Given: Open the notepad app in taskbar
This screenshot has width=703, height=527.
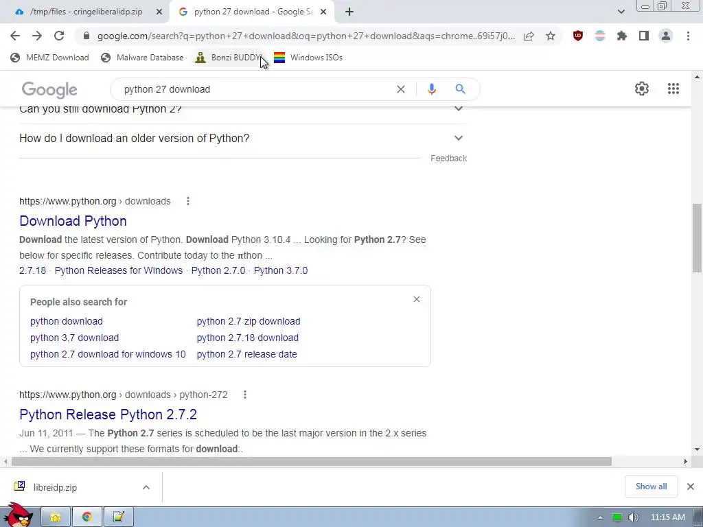Looking at the screenshot, I should (118, 517).
